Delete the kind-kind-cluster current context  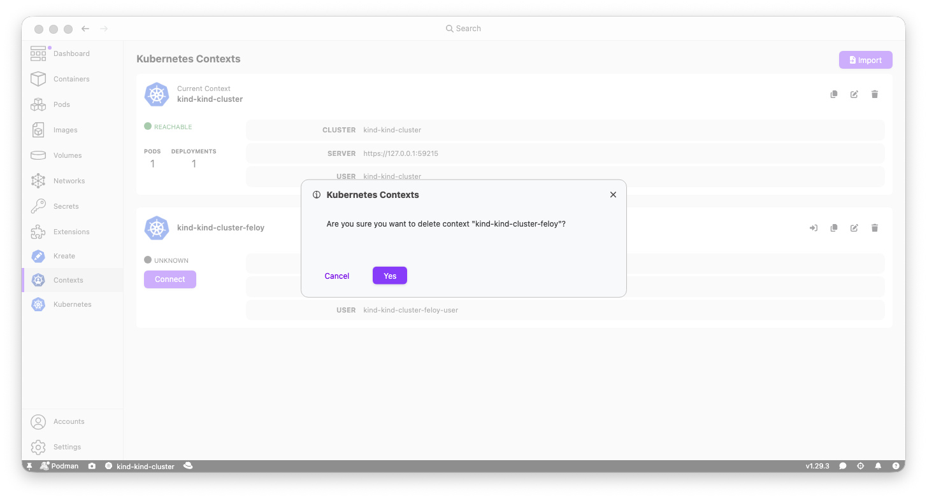click(x=875, y=94)
